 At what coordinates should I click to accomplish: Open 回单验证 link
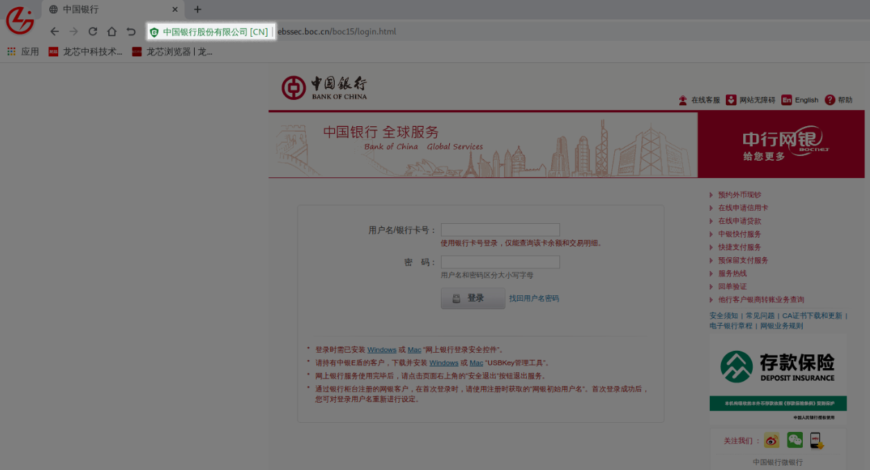732,287
